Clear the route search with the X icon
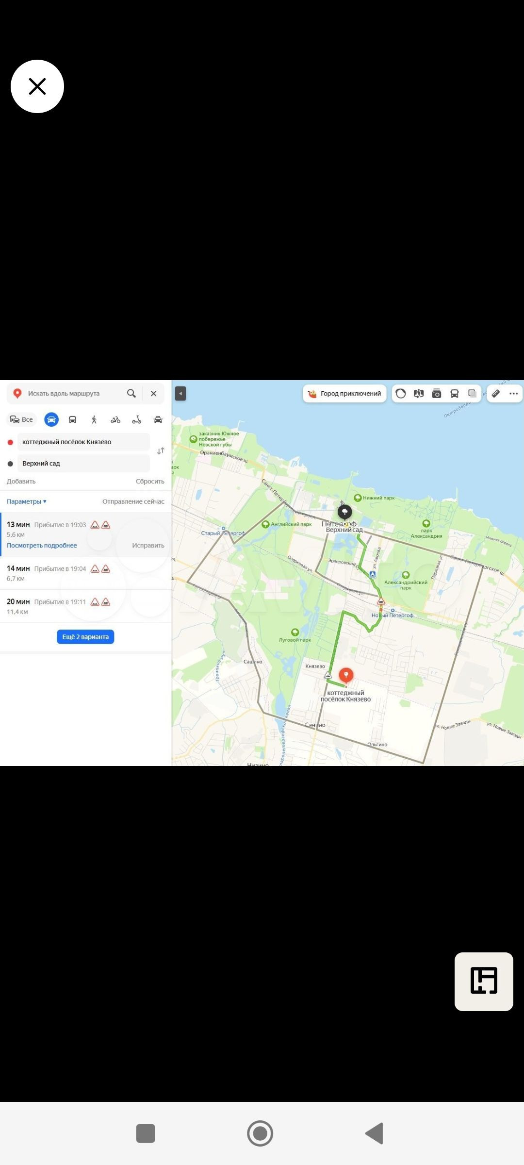The width and height of the screenshot is (524, 1165). [x=154, y=393]
